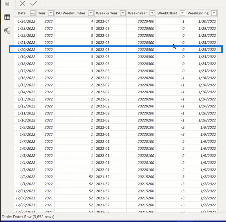Click the date cell 12/31/2021

click(25, 191)
